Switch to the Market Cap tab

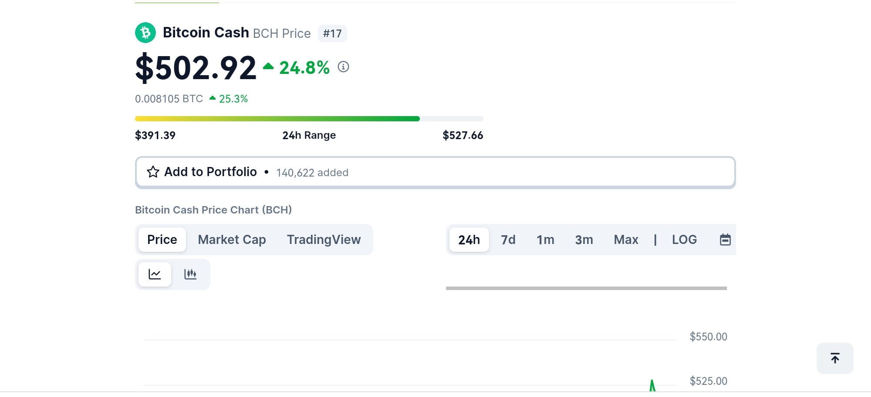click(x=232, y=240)
